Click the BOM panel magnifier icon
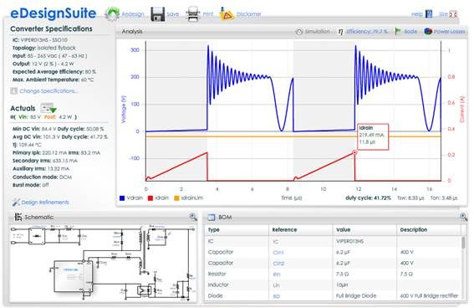474x308 pixels. point(463,217)
